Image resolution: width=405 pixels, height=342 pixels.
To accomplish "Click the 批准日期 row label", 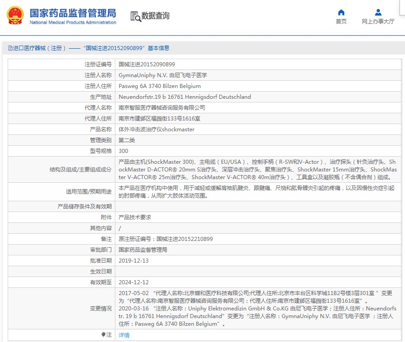I will [x=101, y=261].
